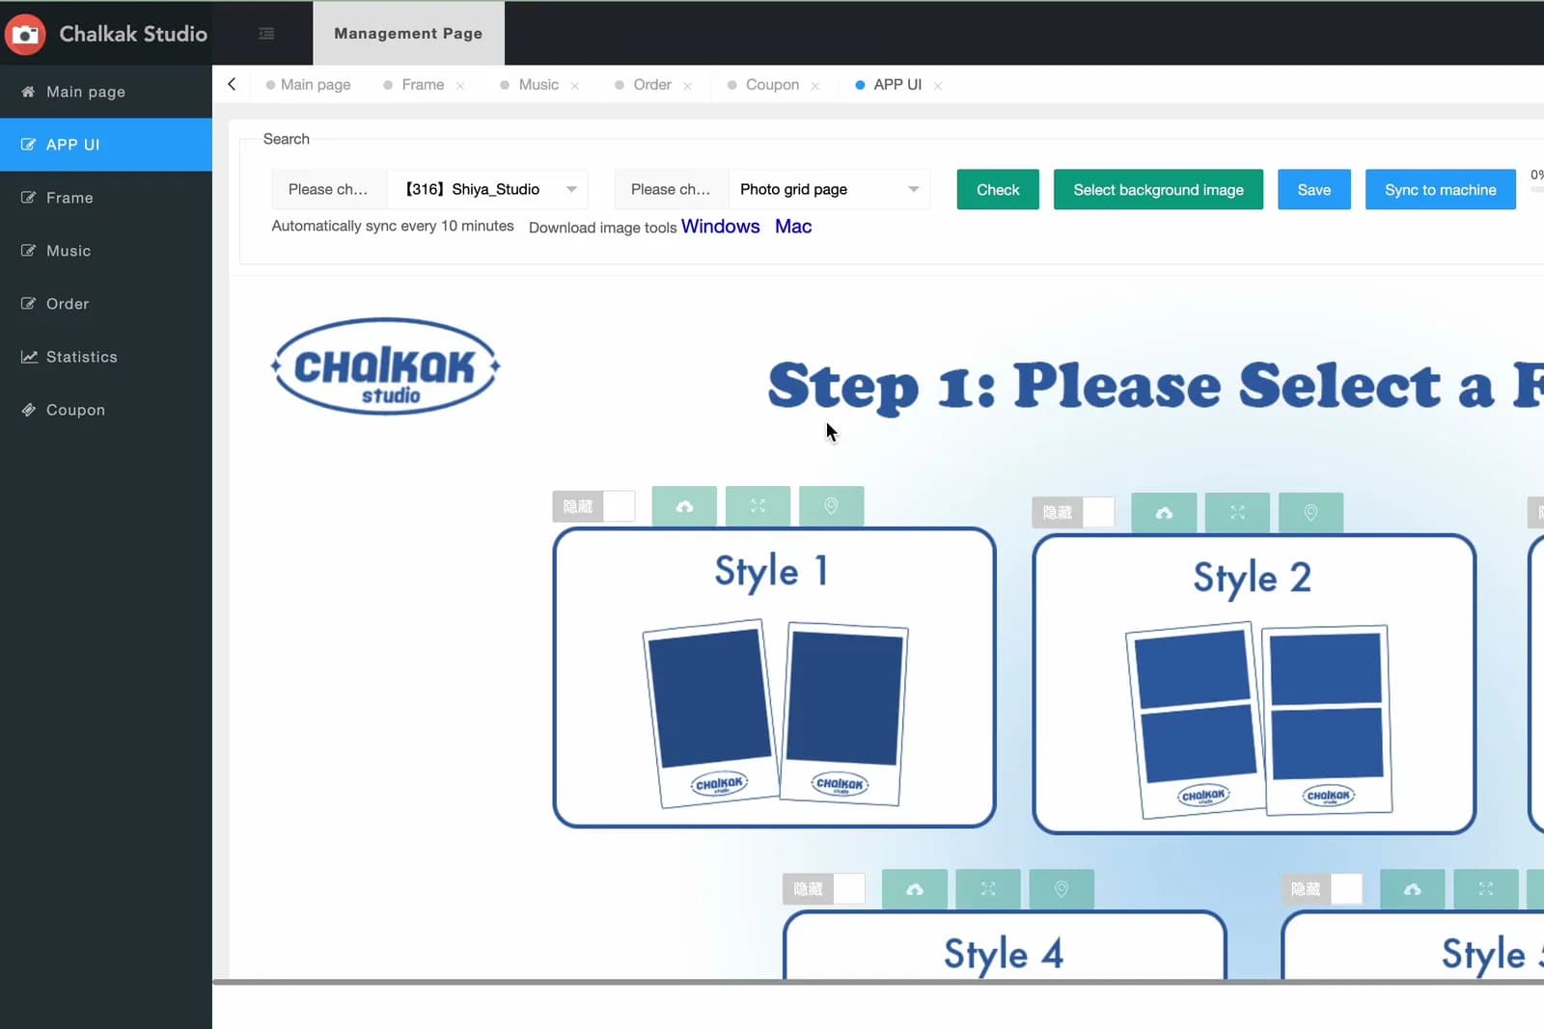Click the green Check button

998,190
